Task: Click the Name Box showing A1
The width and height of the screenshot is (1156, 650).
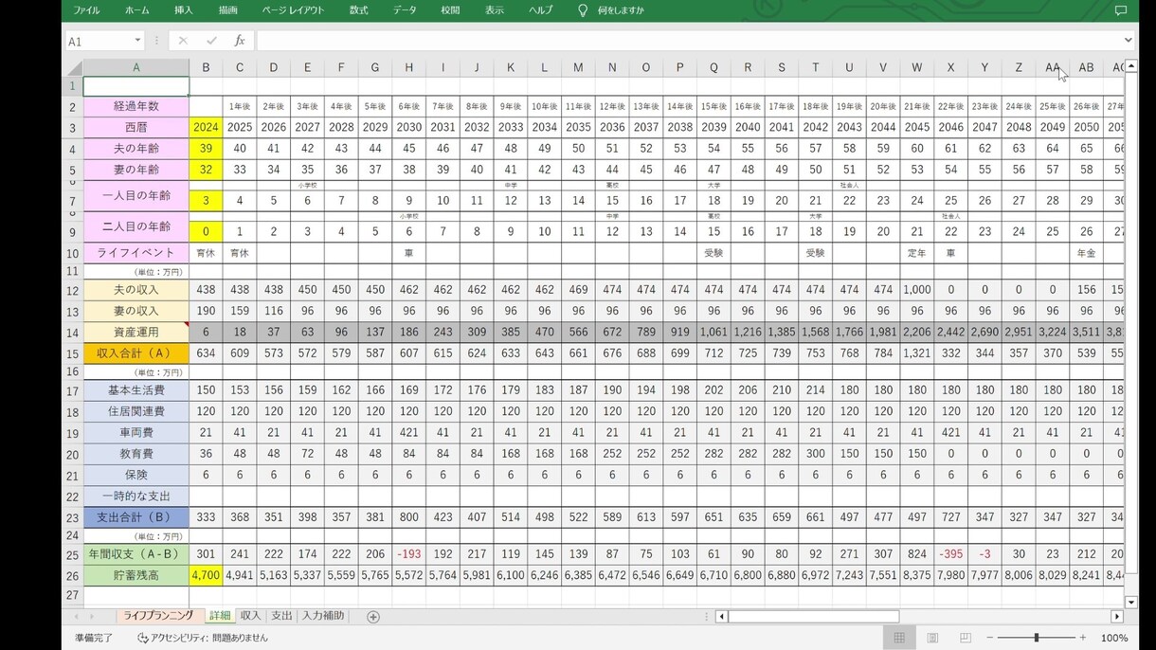Action: (99, 41)
